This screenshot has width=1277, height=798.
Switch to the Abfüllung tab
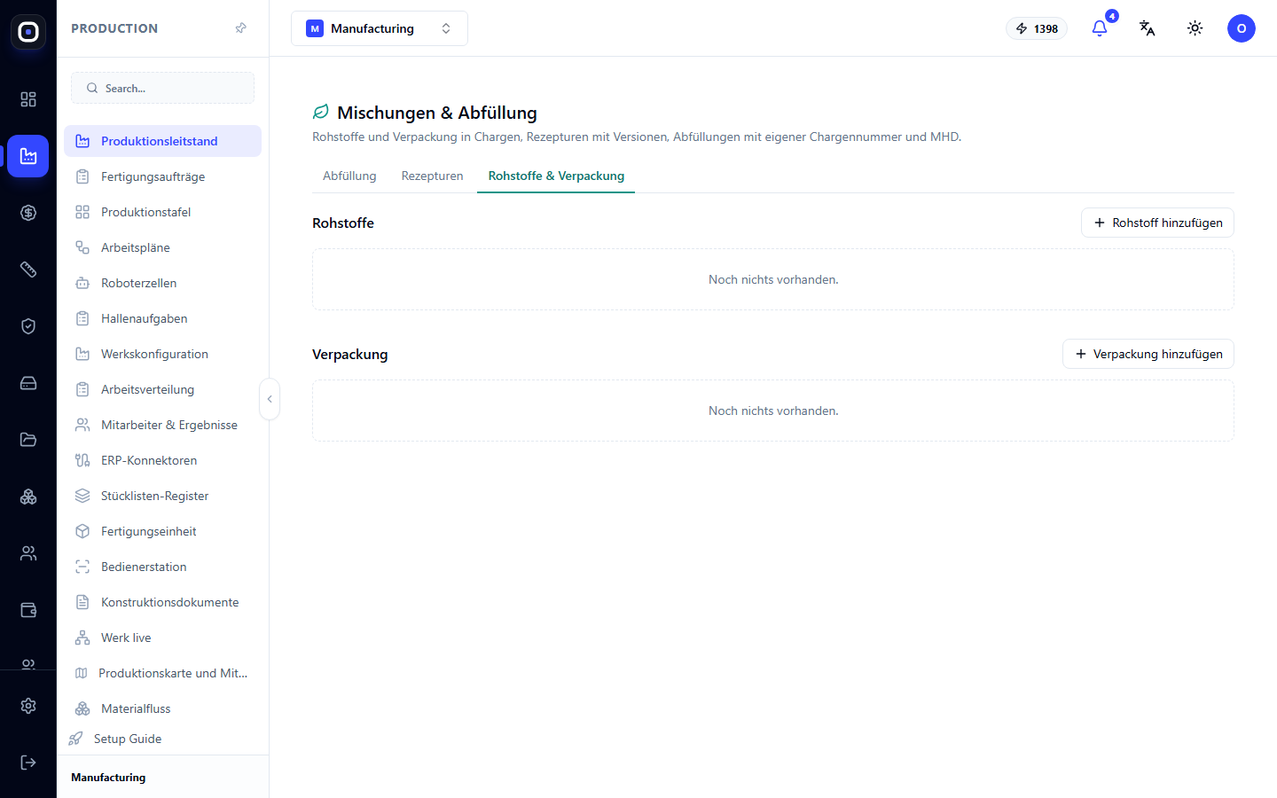349,176
